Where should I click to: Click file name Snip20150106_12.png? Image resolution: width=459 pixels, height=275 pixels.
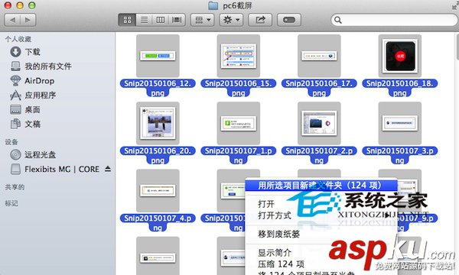[x=158, y=88]
